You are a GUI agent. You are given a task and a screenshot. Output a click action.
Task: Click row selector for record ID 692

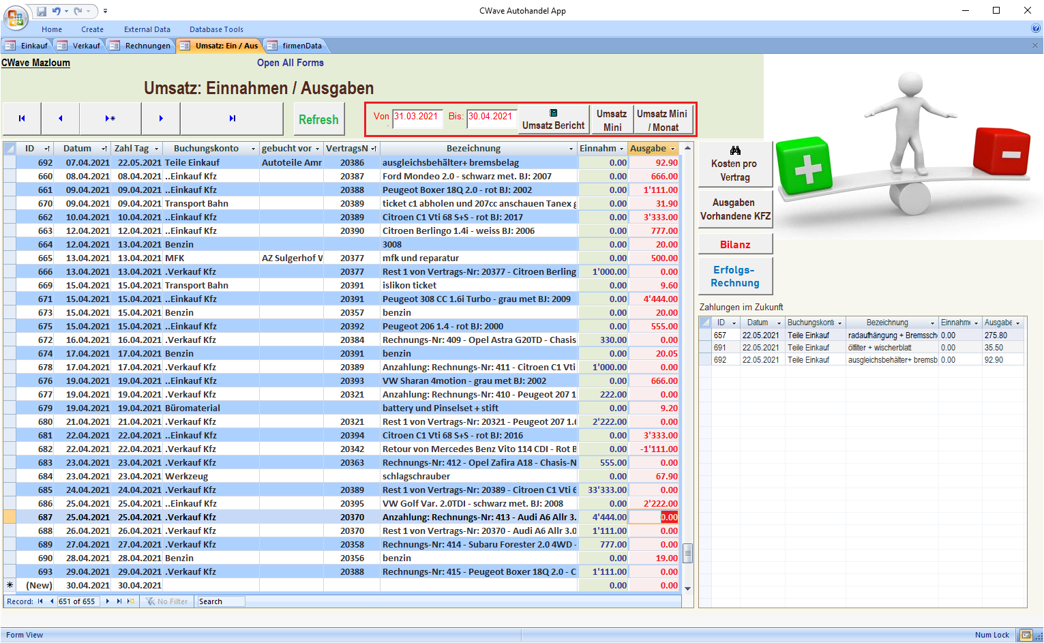click(x=10, y=163)
